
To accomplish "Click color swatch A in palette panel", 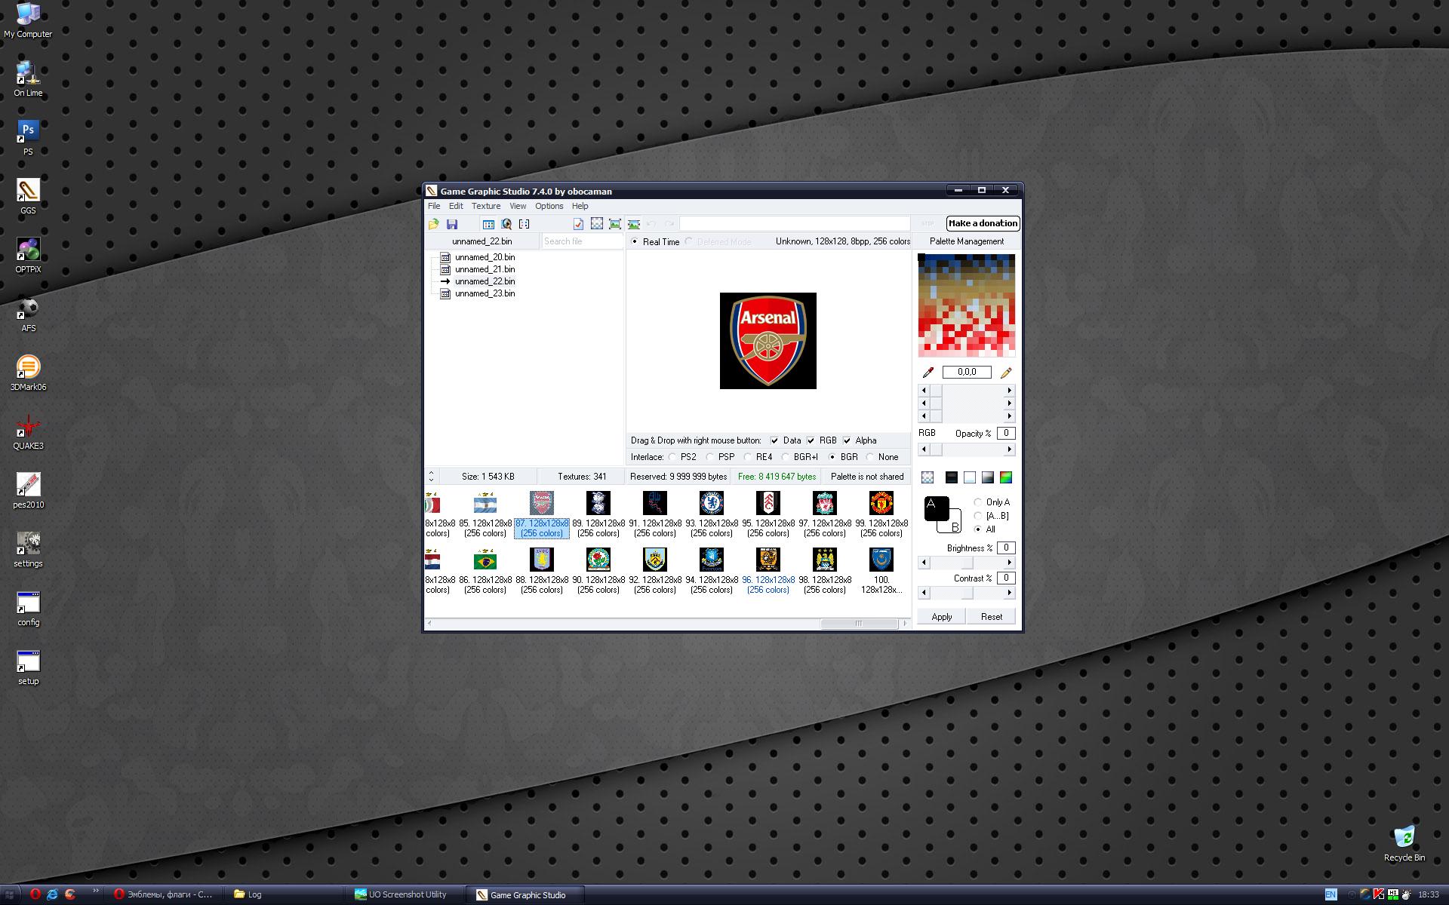I will [936, 508].
